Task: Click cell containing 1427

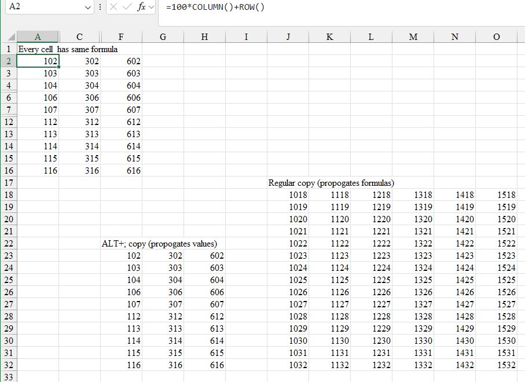Action: coord(455,304)
